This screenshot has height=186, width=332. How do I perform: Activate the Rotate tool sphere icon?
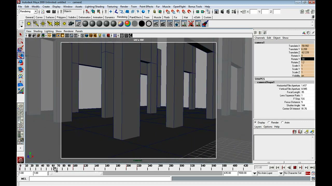pyautogui.click(x=20, y=62)
